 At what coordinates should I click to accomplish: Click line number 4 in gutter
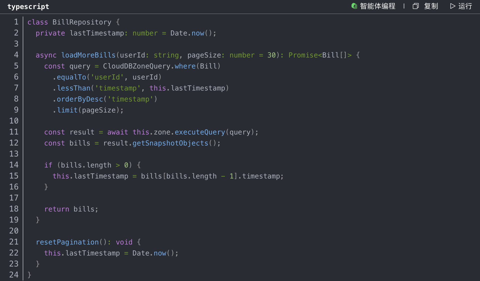16,55
